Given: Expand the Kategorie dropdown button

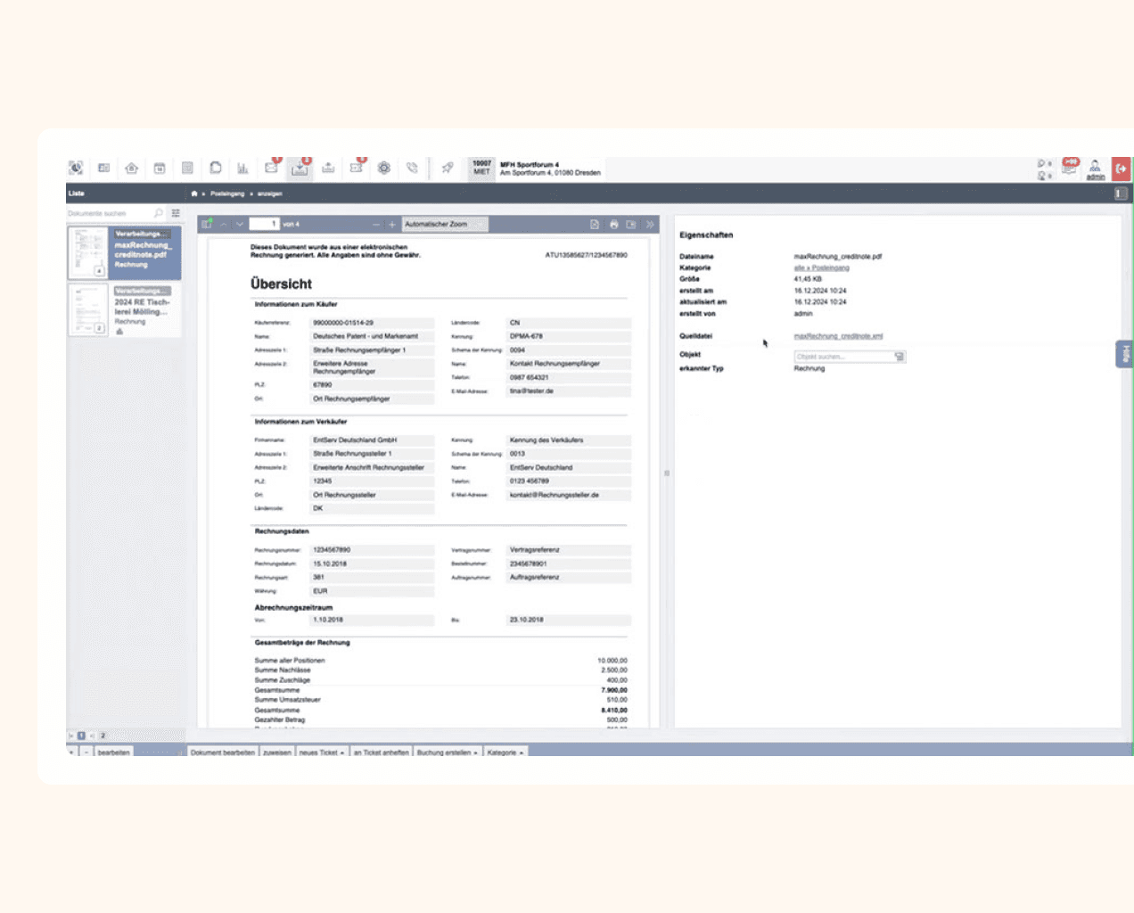Looking at the screenshot, I should (505, 753).
